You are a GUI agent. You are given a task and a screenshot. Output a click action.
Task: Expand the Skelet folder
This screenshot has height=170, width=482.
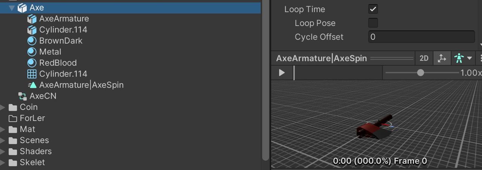[x=3, y=162]
